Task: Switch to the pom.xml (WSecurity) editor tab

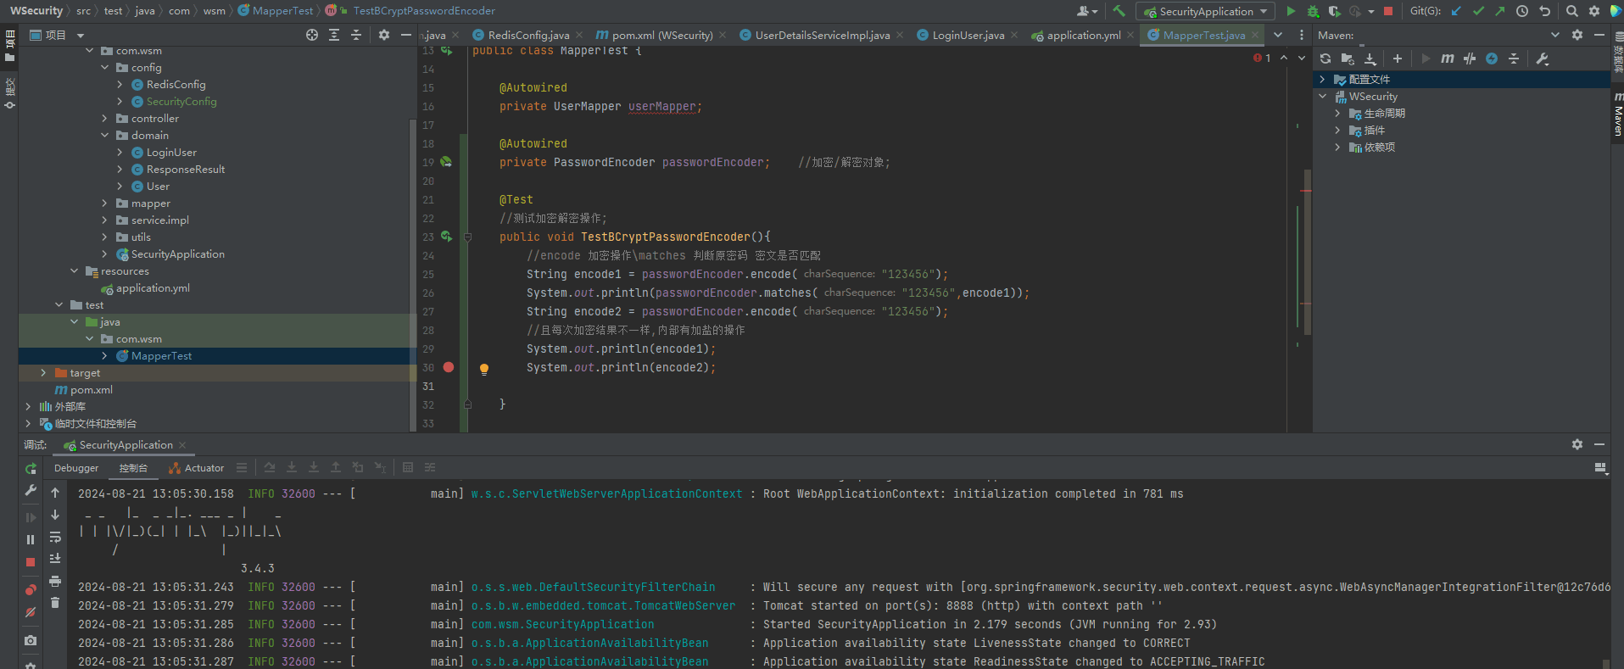Action: pos(661,35)
